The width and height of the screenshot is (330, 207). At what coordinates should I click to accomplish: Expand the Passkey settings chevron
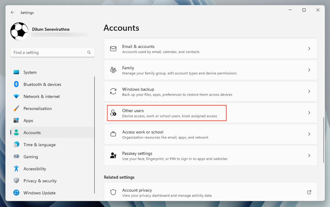pos(309,156)
